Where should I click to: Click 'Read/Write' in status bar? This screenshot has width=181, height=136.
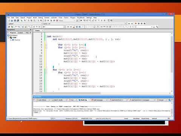145,119
